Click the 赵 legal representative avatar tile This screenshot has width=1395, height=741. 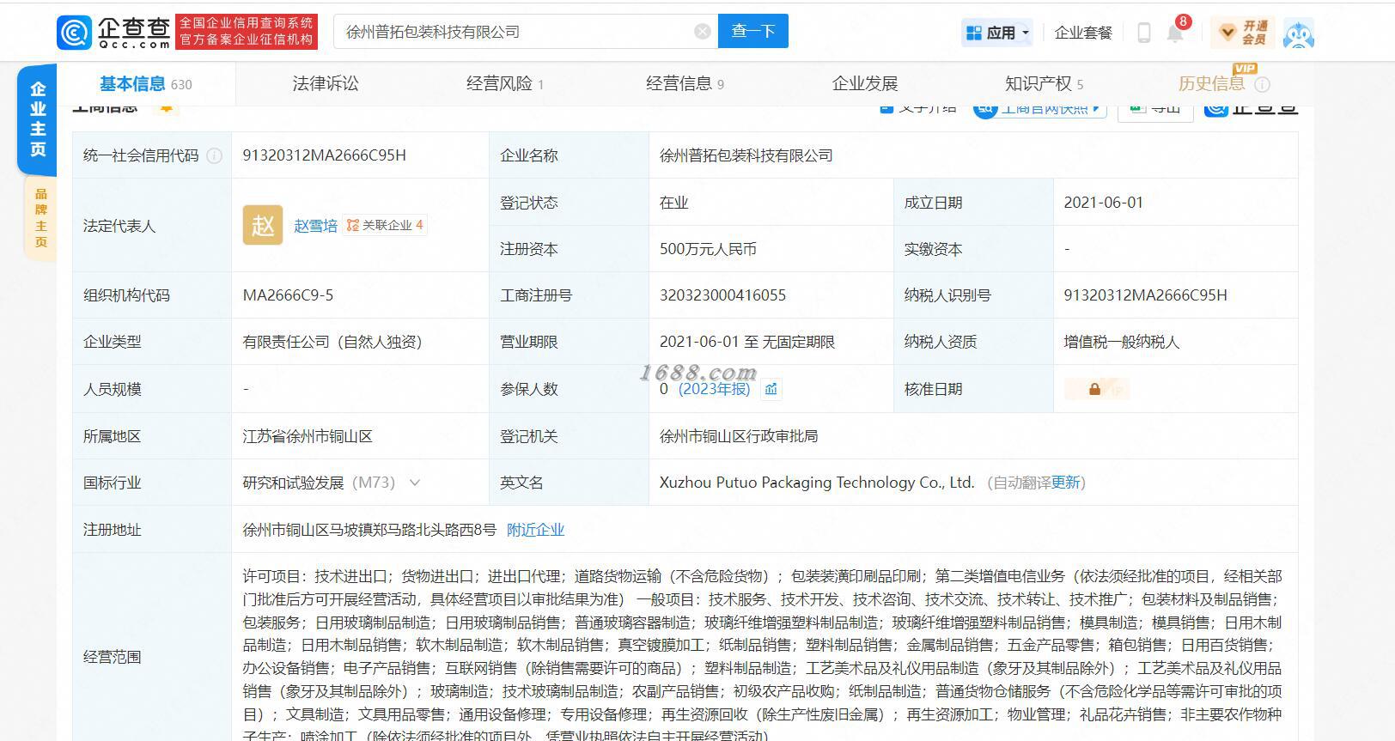pyautogui.click(x=263, y=225)
